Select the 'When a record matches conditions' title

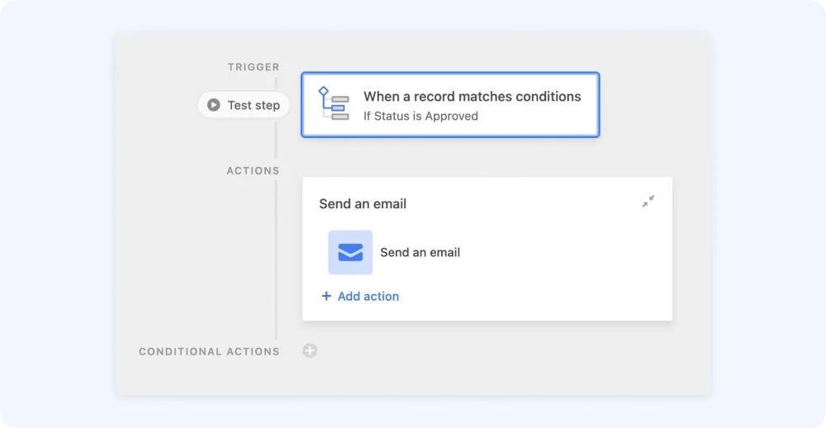click(x=472, y=97)
